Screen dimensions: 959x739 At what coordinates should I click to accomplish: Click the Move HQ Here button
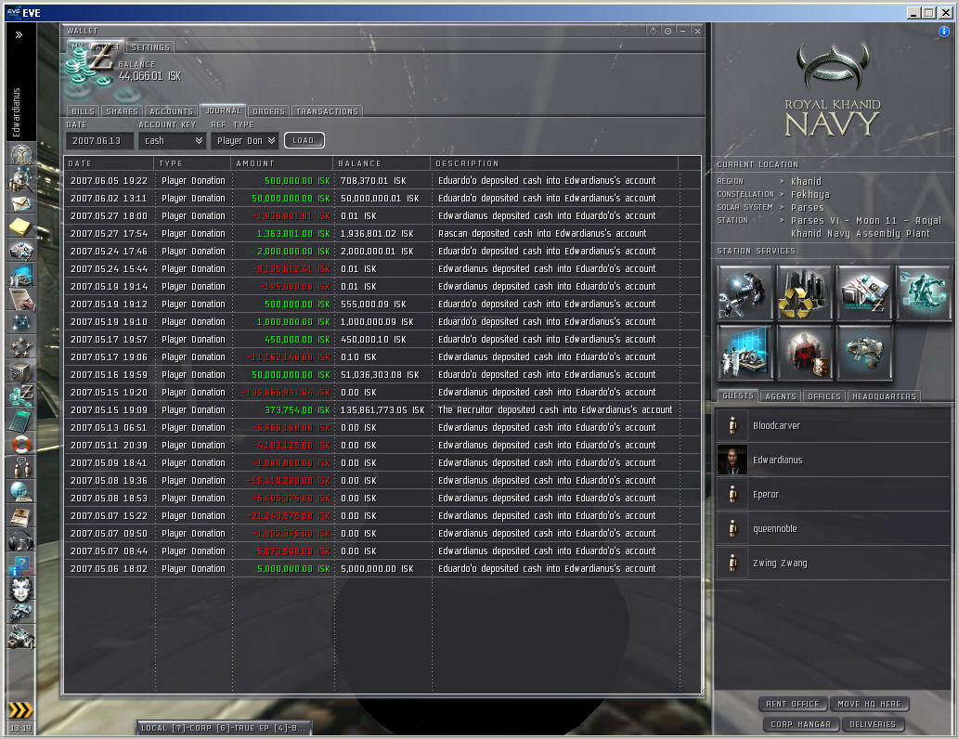[869, 704]
